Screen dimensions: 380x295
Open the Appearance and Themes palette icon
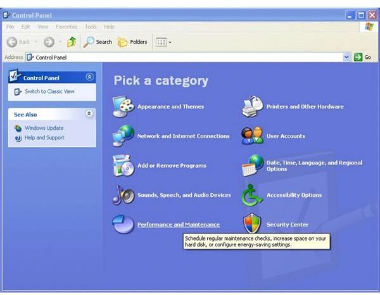pyautogui.click(x=123, y=106)
